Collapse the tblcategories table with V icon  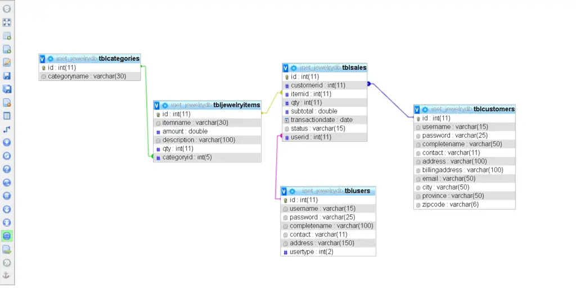[x=42, y=58]
